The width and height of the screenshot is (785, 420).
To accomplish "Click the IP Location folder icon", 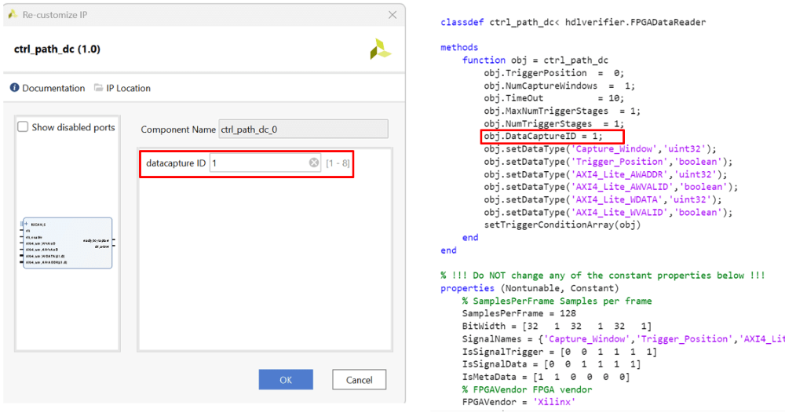I will click(x=99, y=88).
